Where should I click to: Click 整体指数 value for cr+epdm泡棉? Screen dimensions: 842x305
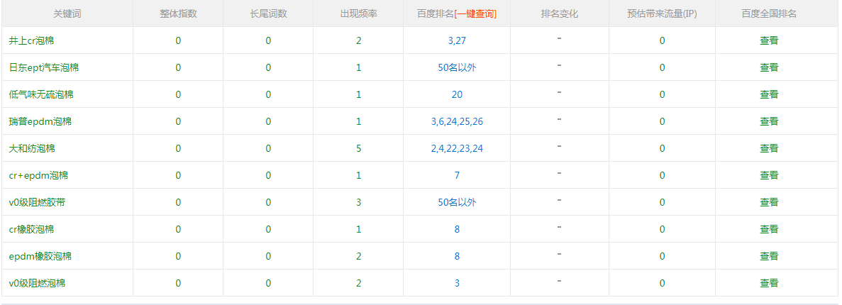click(178, 176)
